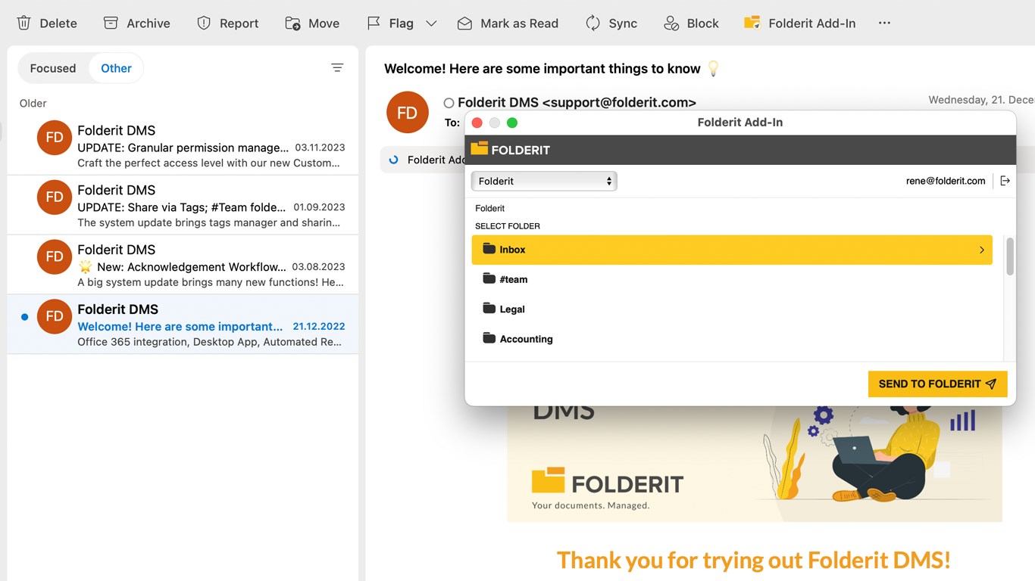Switch to the Other tab
The image size is (1035, 581).
point(116,68)
